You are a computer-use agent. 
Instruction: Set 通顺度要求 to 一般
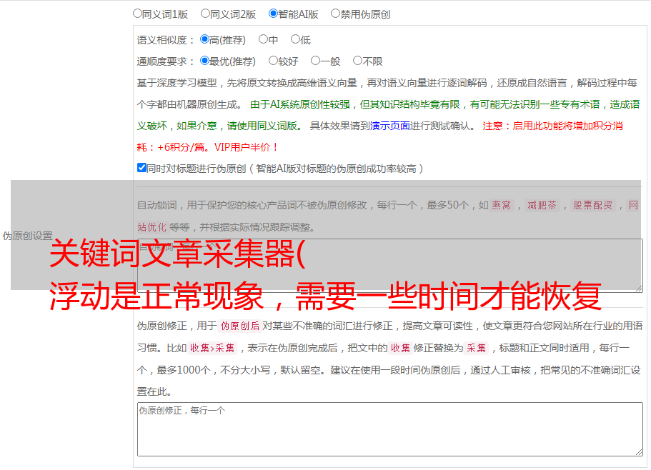315,61
